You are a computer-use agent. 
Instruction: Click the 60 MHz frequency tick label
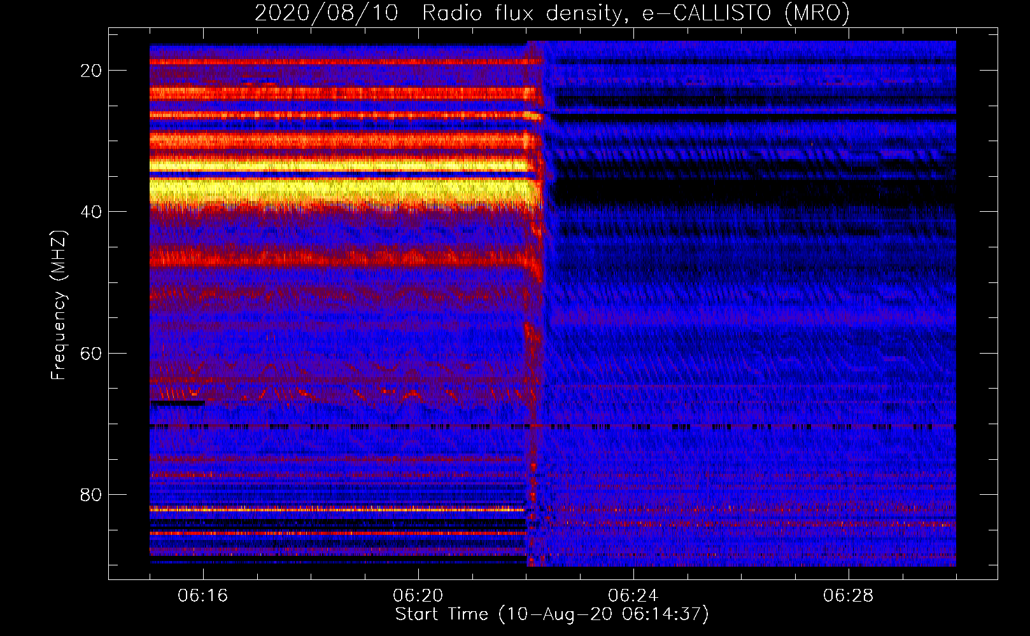[x=91, y=353]
